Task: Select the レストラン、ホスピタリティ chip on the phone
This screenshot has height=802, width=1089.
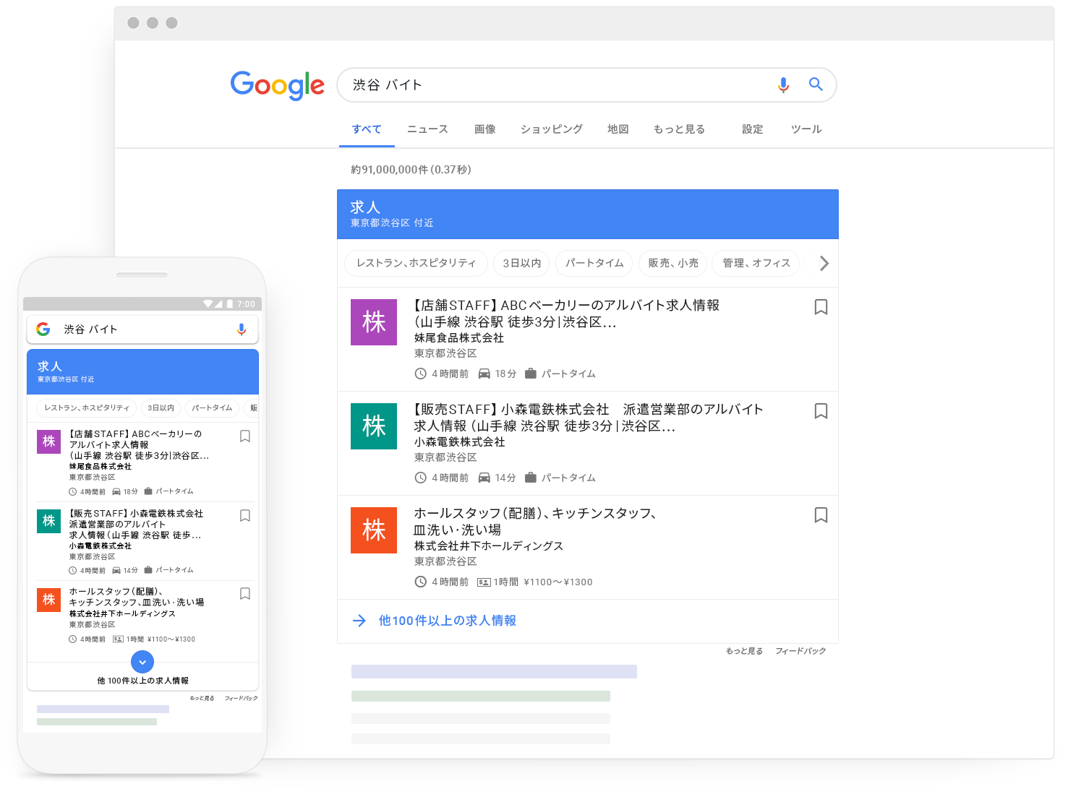Action: click(x=87, y=408)
